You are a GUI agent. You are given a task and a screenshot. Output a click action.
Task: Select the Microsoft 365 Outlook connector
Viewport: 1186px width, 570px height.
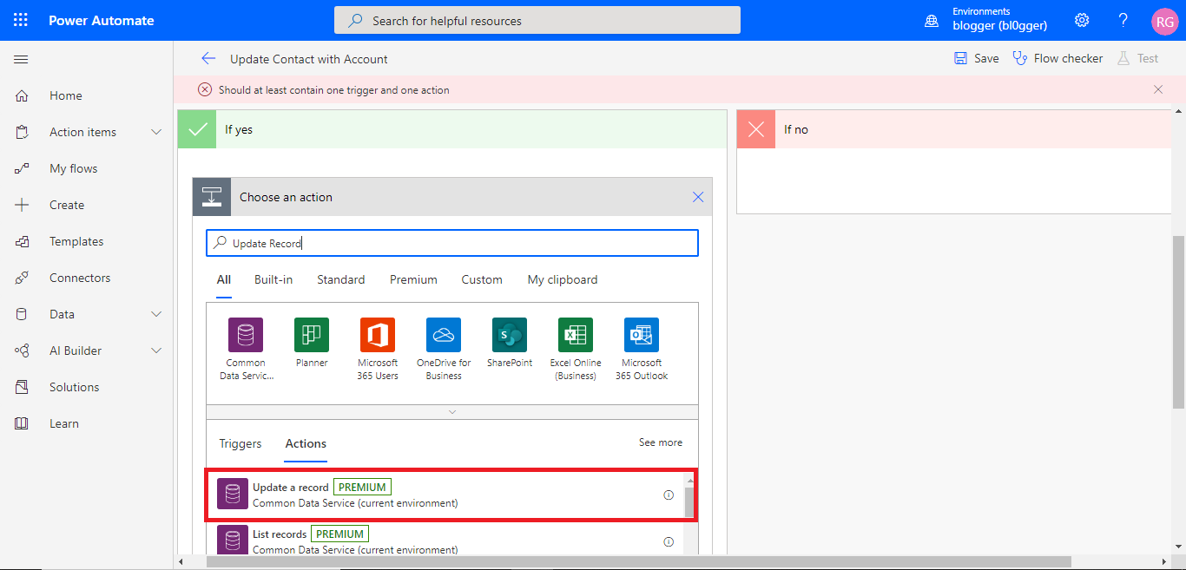[x=642, y=349]
